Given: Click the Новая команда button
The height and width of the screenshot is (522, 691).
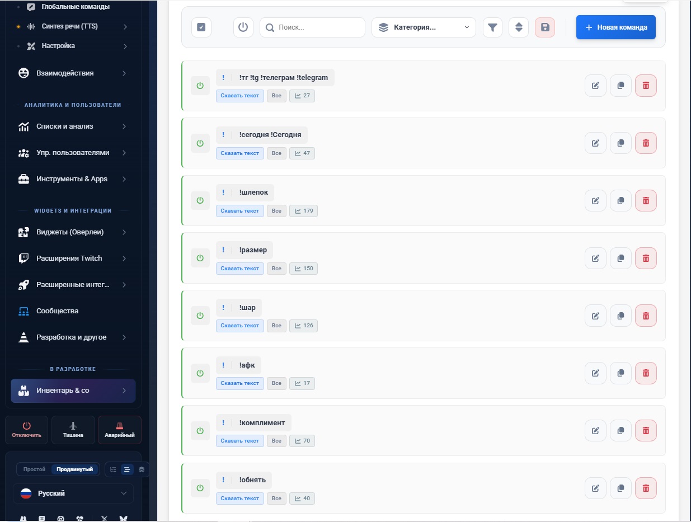Looking at the screenshot, I should click(616, 27).
